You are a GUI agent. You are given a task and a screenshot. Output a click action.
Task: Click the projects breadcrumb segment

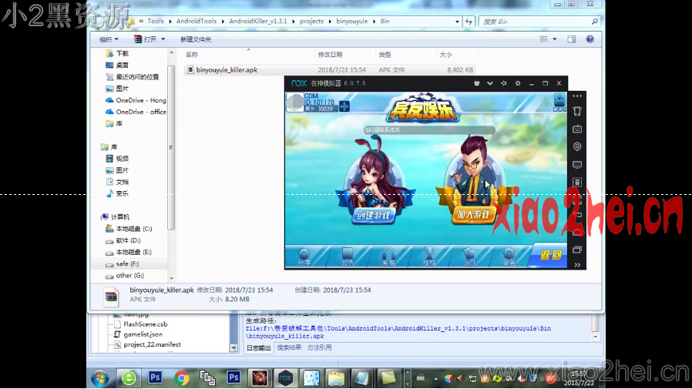pos(311,21)
